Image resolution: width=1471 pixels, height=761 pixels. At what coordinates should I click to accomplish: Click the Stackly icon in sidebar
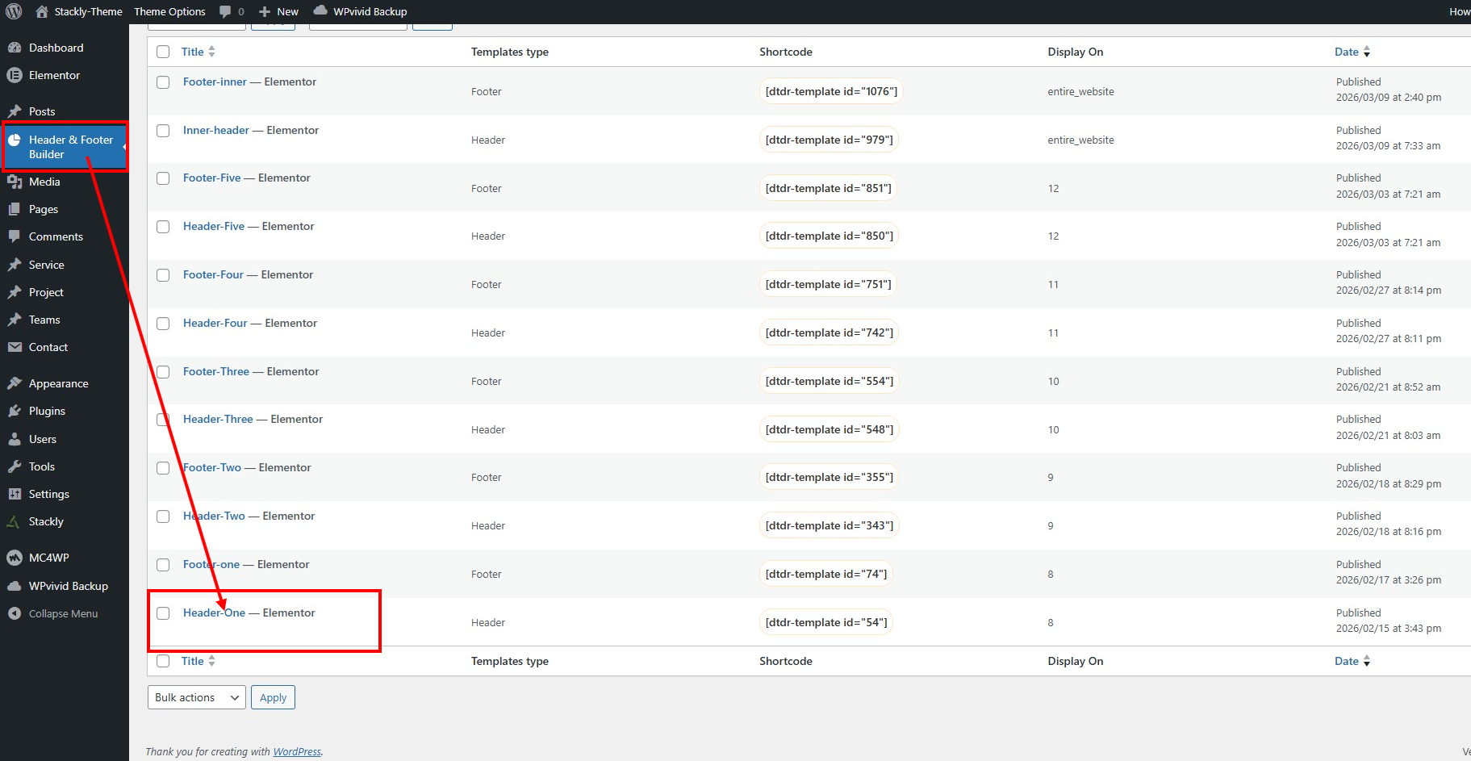click(x=14, y=521)
